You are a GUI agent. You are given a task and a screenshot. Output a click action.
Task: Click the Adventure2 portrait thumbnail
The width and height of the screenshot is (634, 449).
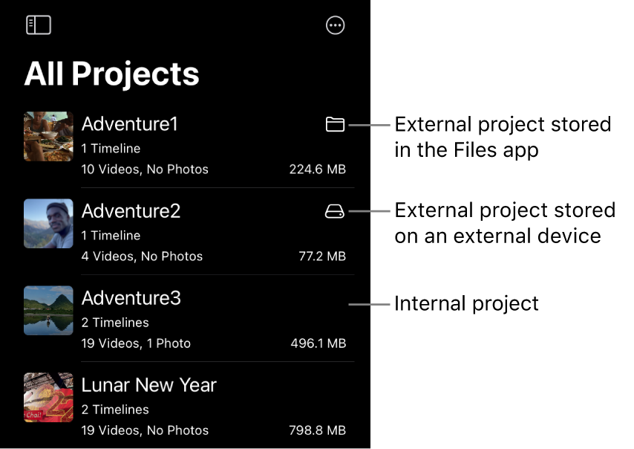(48, 224)
